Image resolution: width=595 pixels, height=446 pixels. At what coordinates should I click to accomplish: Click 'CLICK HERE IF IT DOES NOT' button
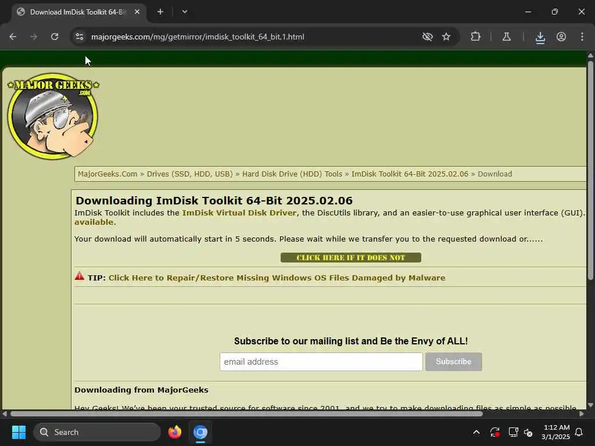(x=350, y=257)
